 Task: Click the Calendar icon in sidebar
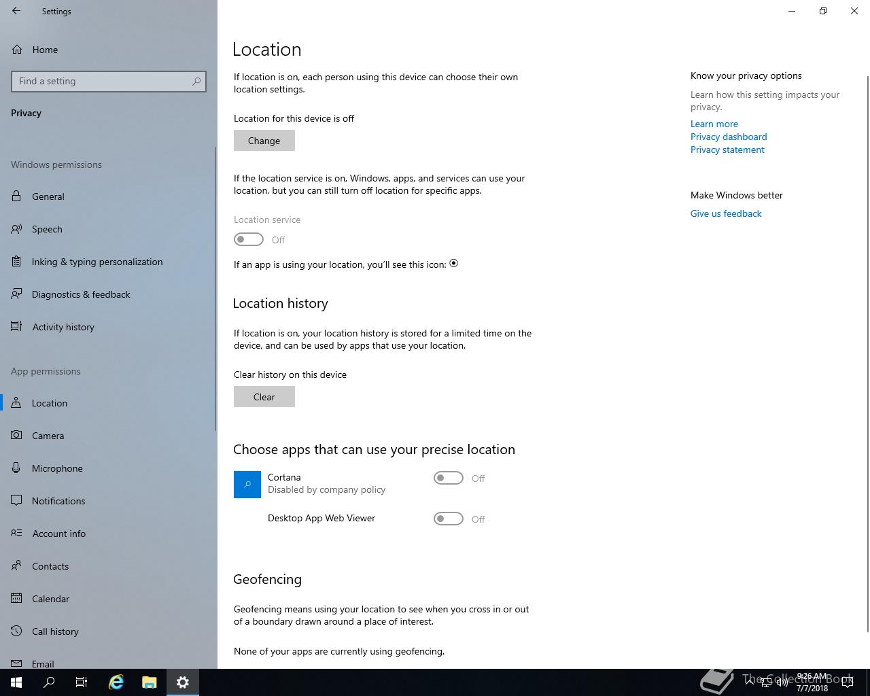coord(16,599)
